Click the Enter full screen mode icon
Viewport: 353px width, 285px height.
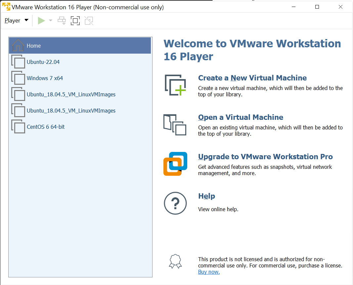(x=75, y=20)
